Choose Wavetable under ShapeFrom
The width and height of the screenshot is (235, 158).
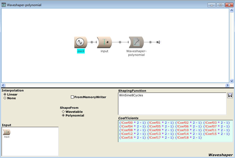click(x=72, y=112)
